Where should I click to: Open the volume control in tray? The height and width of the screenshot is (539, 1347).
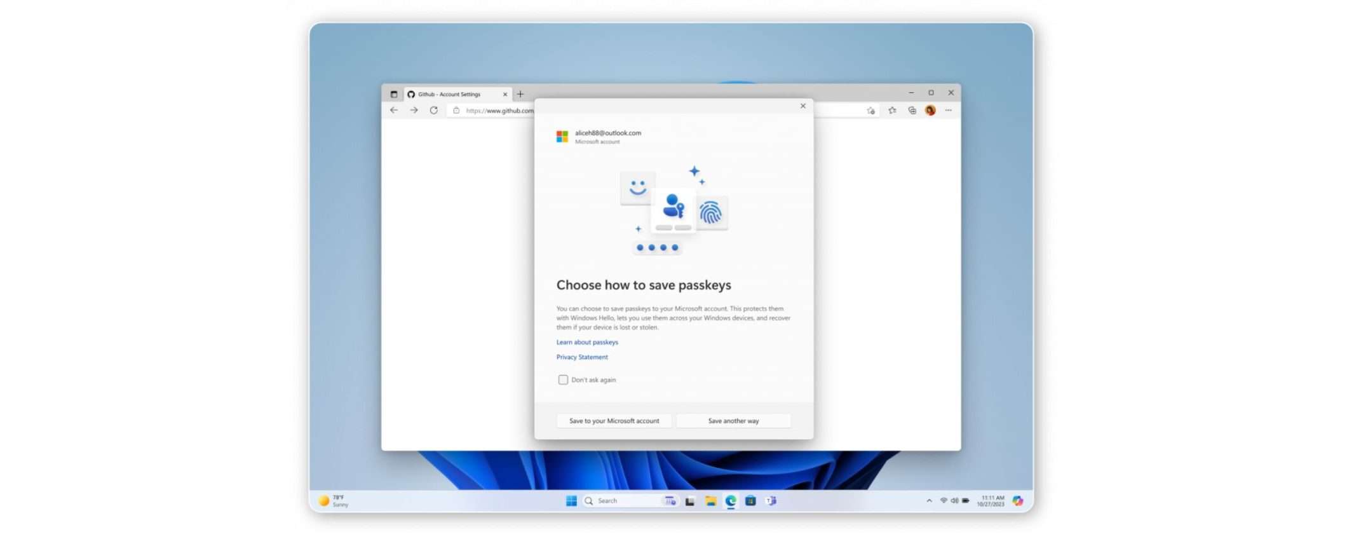[x=954, y=501]
